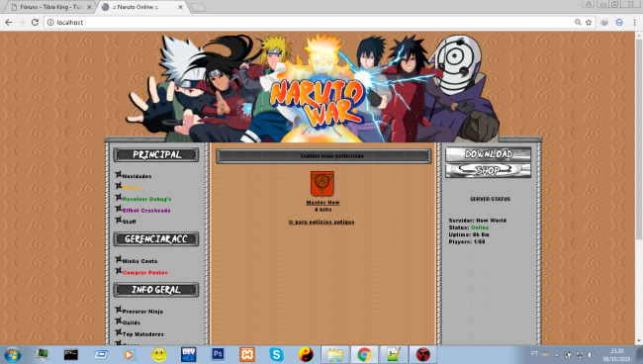The width and height of the screenshot is (643, 364).
Task: Open the Chrome three-dot menu
Action: pyautogui.click(x=634, y=22)
